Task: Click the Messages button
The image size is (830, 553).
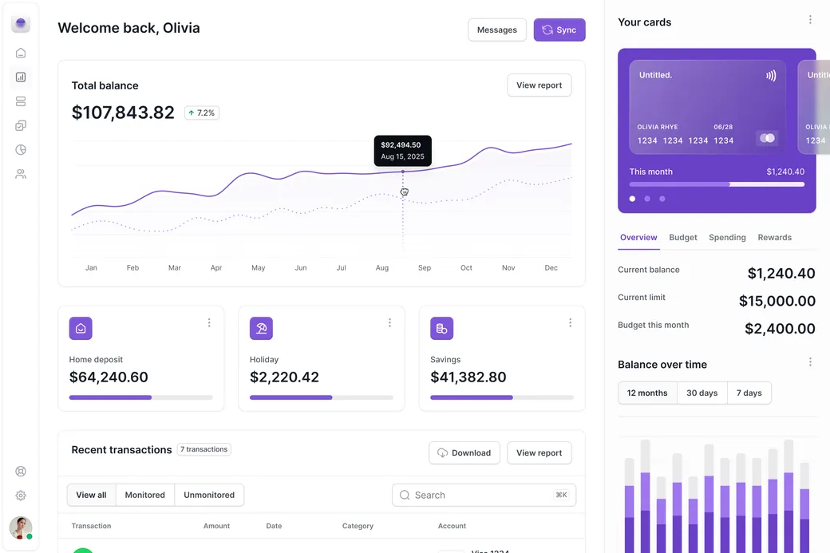Action: [x=497, y=30]
